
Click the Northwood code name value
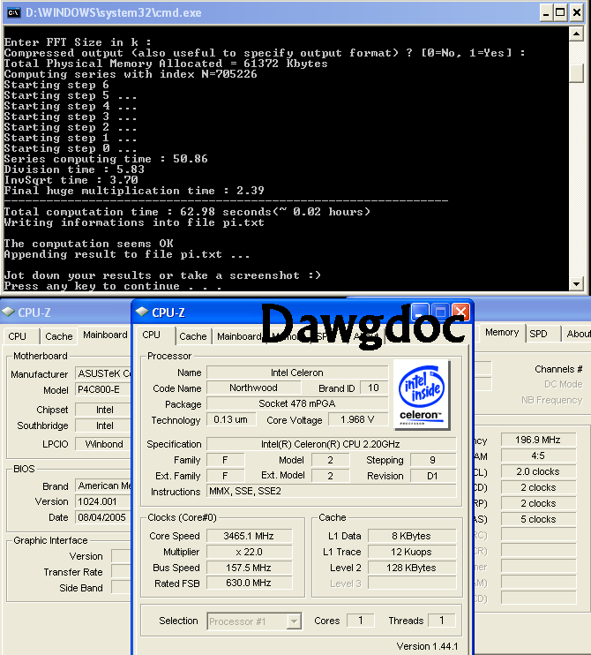coord(253,388)
